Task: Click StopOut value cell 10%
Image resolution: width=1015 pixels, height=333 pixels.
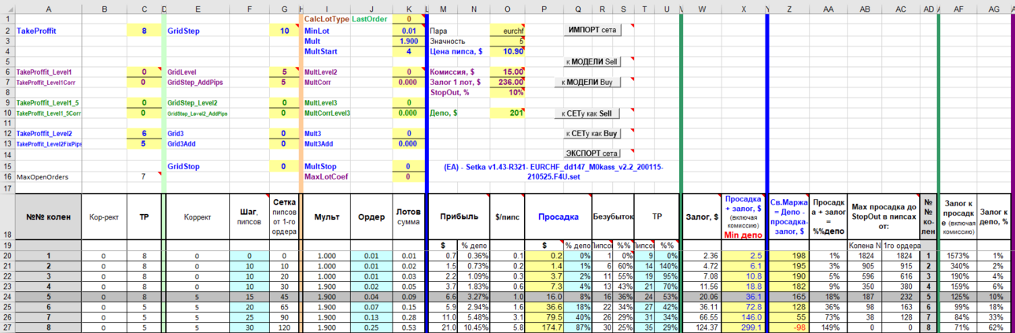Action: (508, 92)
